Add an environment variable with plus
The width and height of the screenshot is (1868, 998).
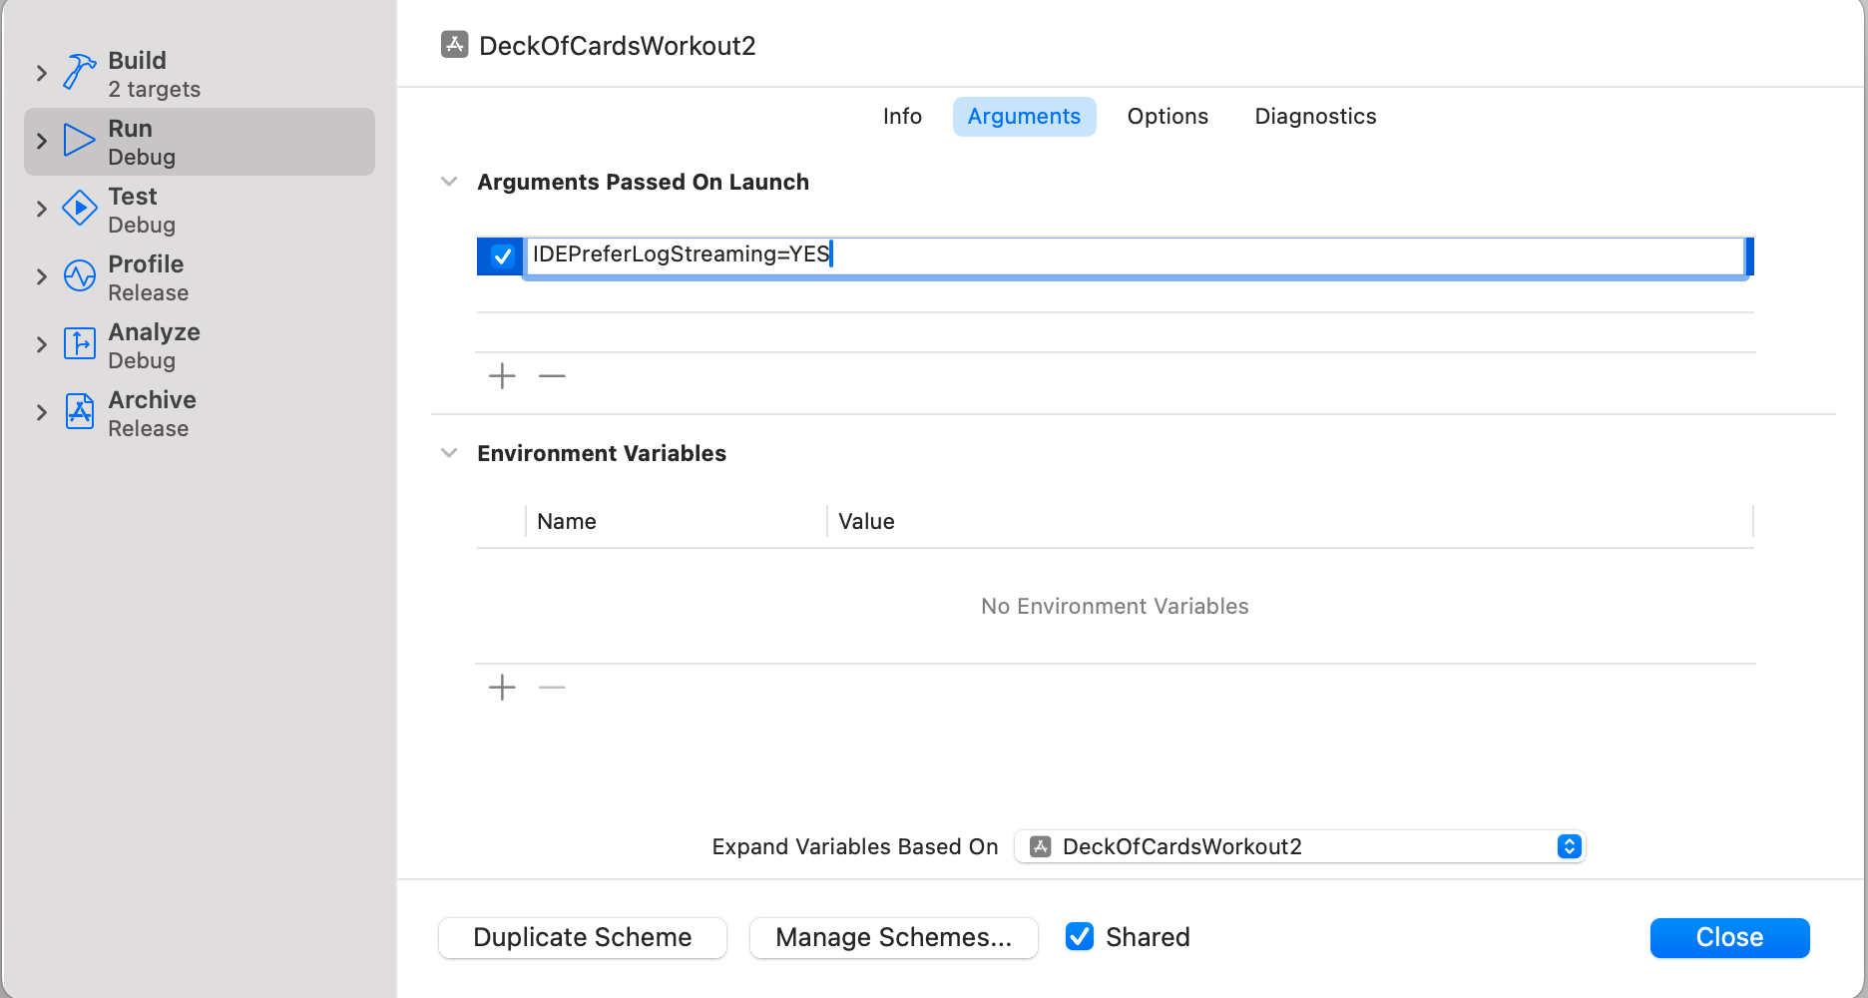502,688
